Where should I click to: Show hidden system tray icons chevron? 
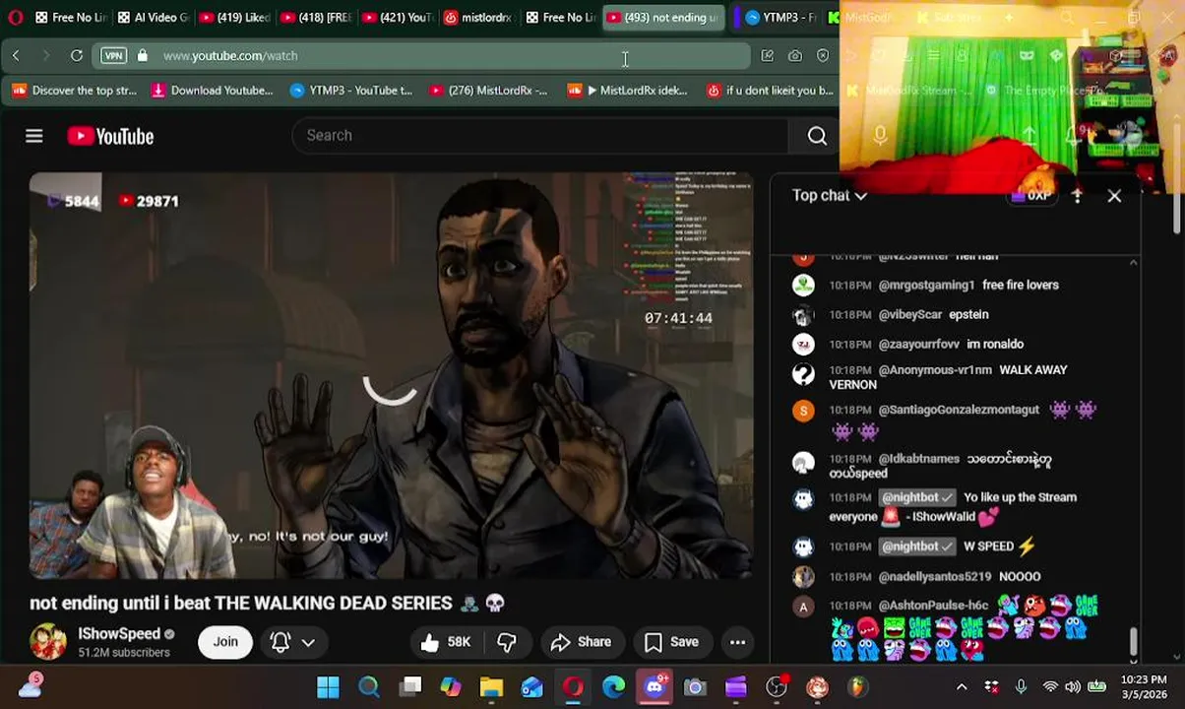[x=962, y=687]
